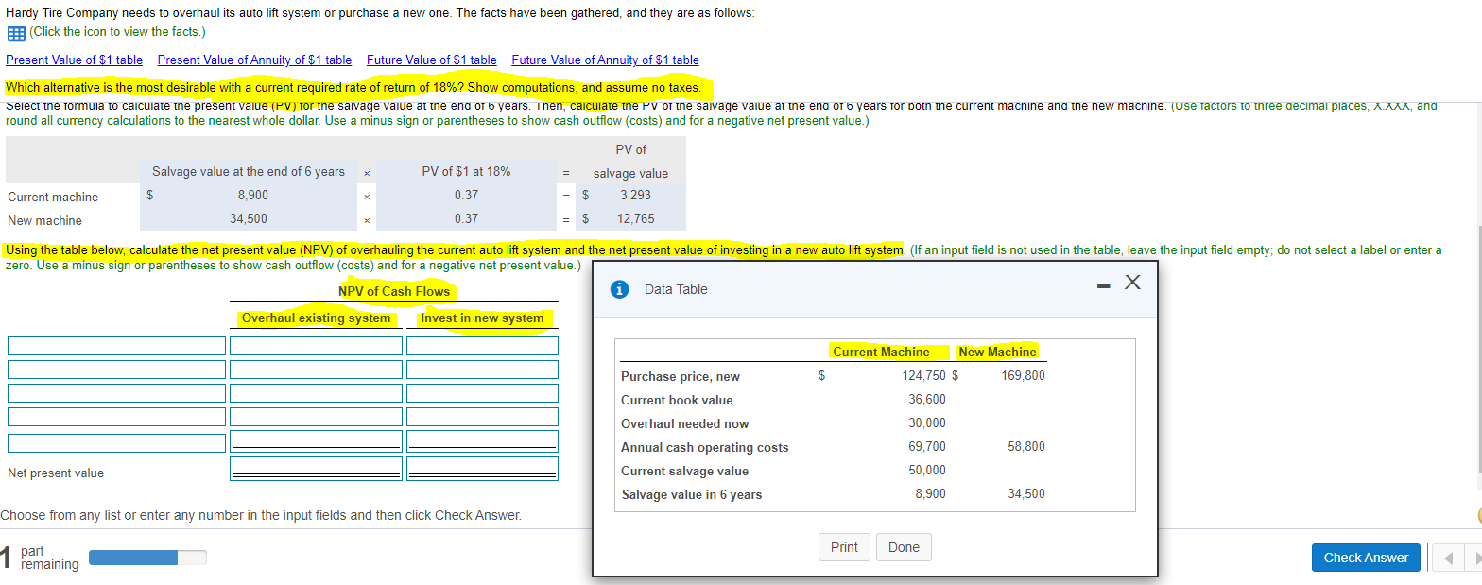Click the 'Invest in new system' column header
The image size is (1482, 585).
482,318
